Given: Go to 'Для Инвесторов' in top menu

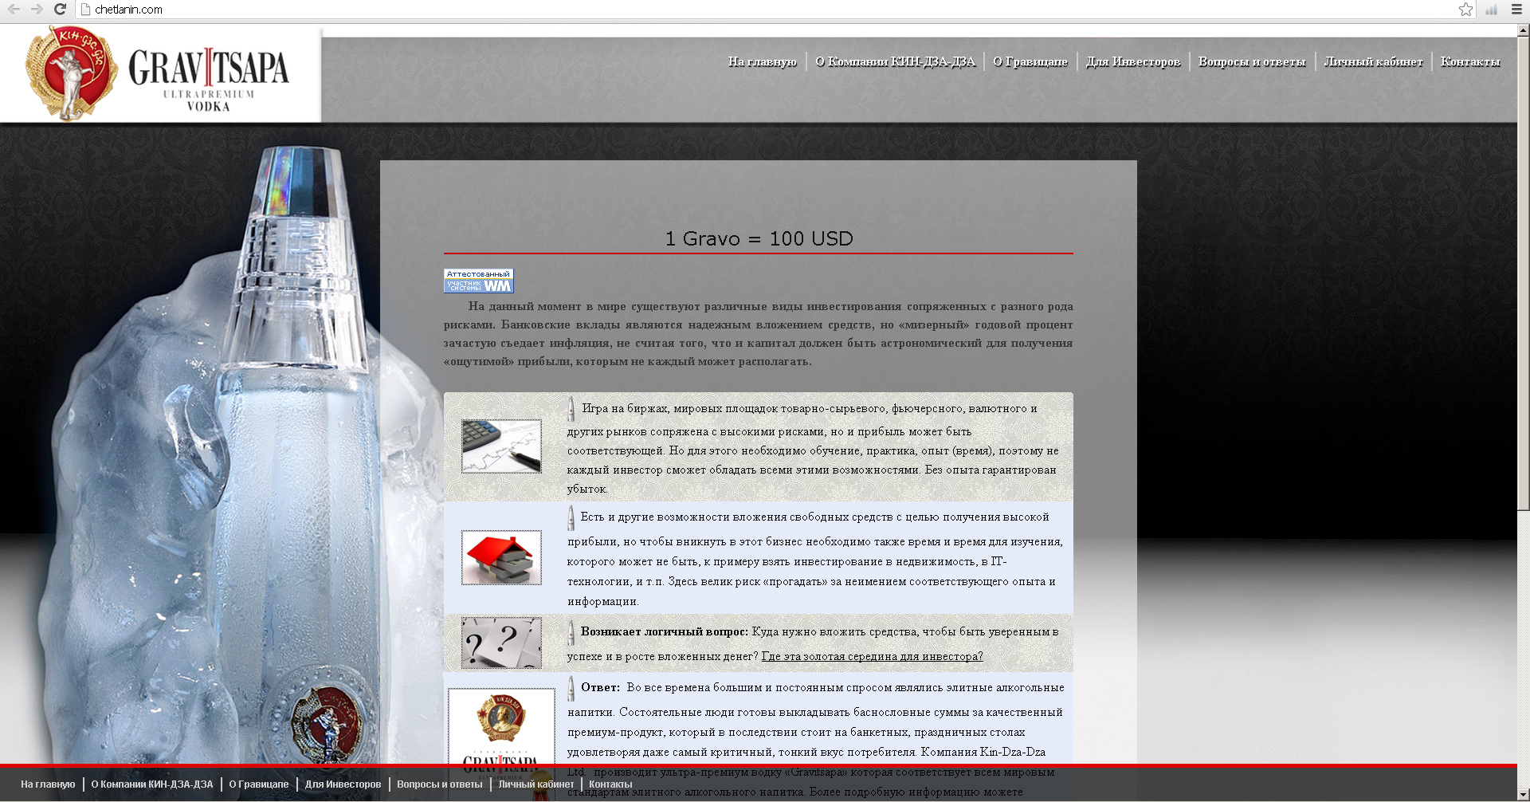Looking at the screenshot, I should click(1132, 61).
